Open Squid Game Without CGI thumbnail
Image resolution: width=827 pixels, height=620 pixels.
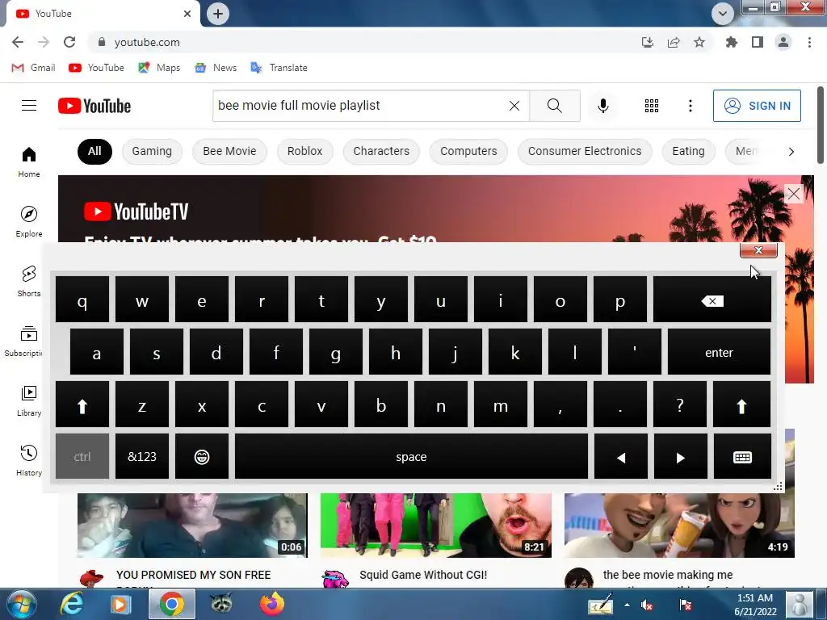[435, 525]
